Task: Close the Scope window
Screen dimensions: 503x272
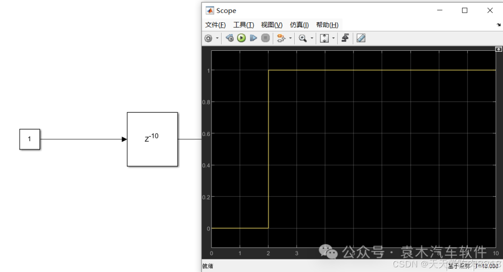Action: 490,11
